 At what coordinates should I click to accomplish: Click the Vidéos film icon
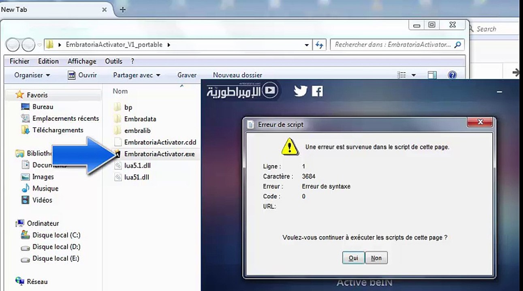point(26,200)
